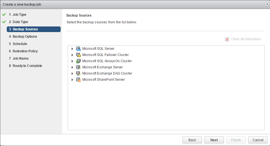Select the Microsoft Exchange DAG Cluster label

click(x=107, y=73)
